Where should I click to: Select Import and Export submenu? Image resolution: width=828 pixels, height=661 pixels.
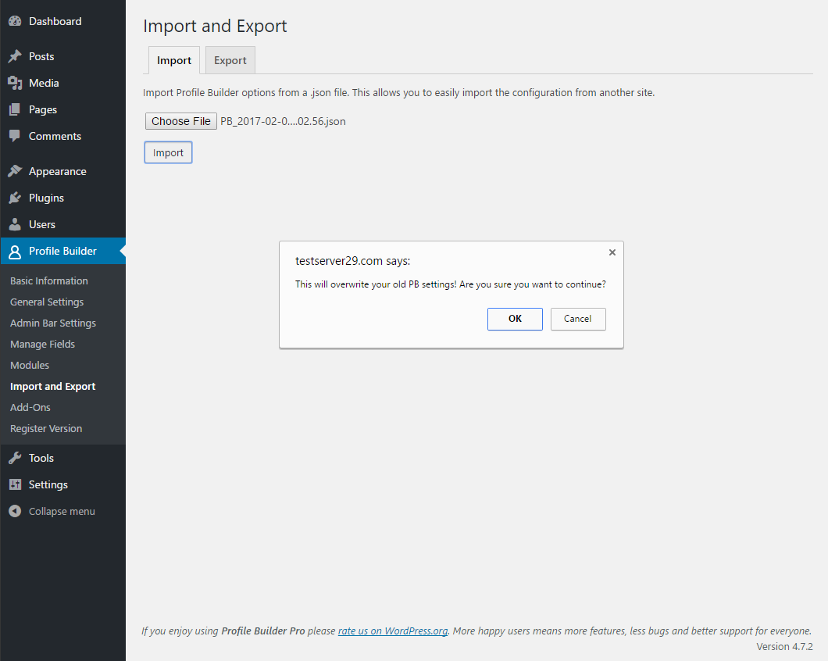coord(53,386)
